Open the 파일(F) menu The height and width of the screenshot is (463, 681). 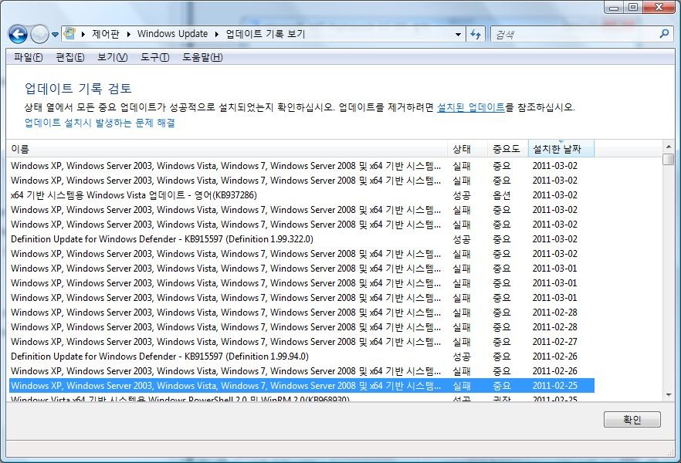(29, 57)
